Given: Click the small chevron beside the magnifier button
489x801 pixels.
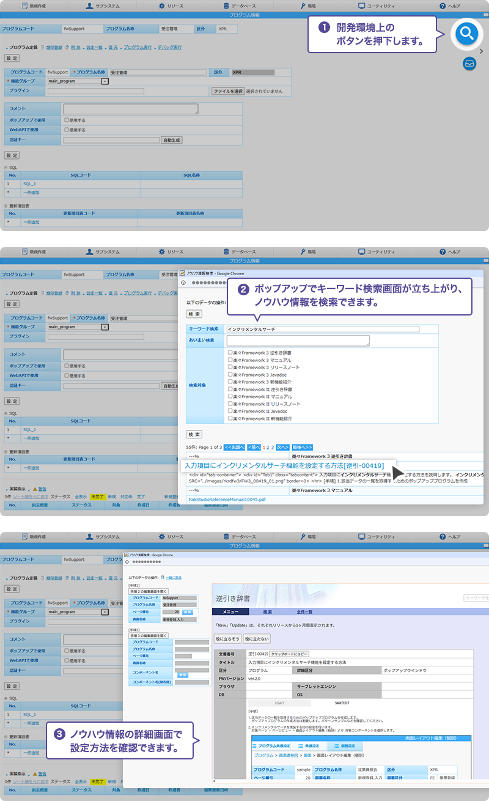Looking at the screenshot, I should click(482, 51).
